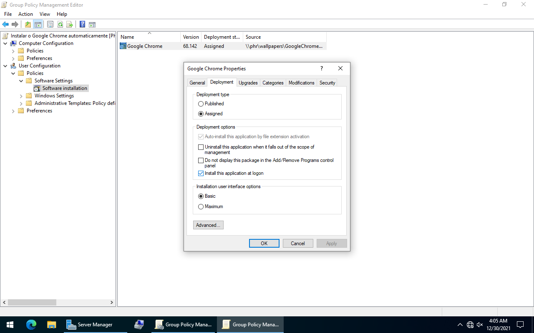Open the Properties toolbar icon
The image size is (534, 333).
click(x=50, y=25)
